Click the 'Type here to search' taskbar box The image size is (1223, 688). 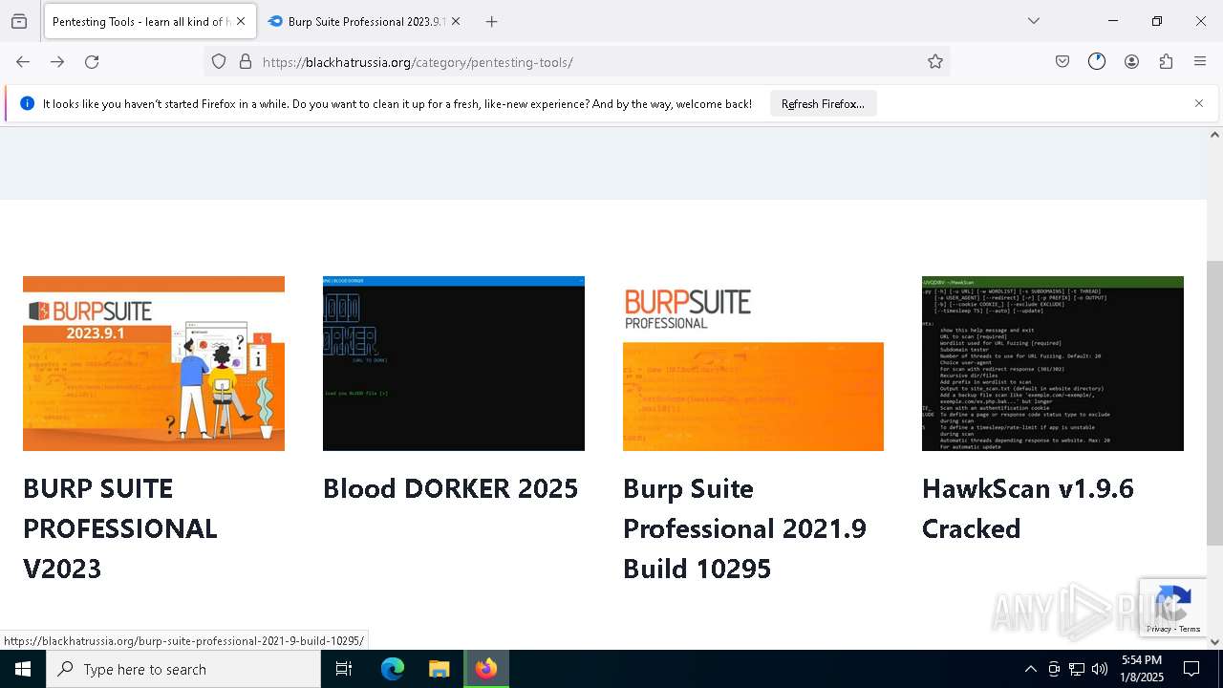tap(183, 669)
